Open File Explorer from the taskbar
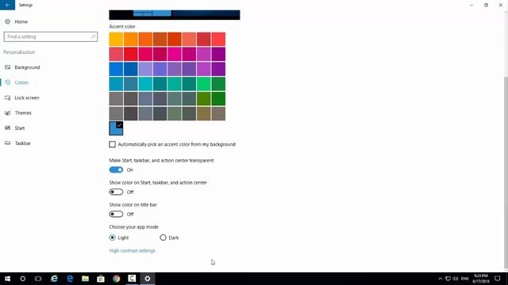508x285 pixels. (85, 279)
